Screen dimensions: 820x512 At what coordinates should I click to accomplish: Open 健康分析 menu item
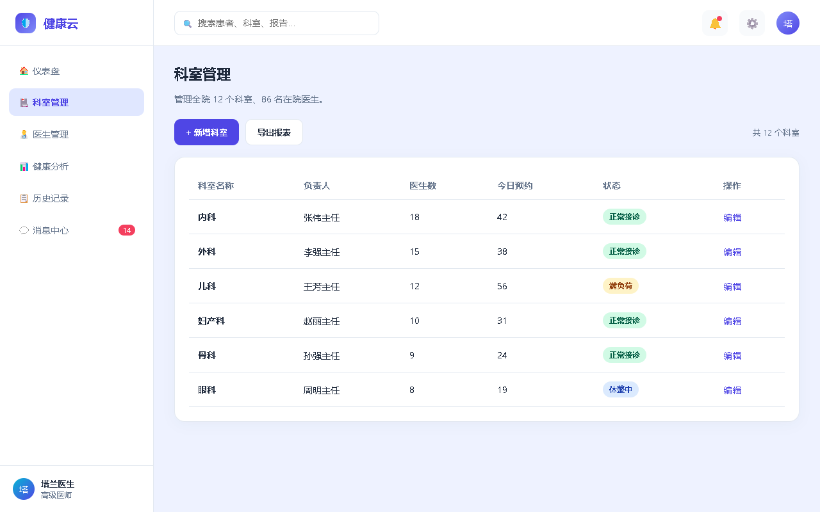(x=76, y=166)
